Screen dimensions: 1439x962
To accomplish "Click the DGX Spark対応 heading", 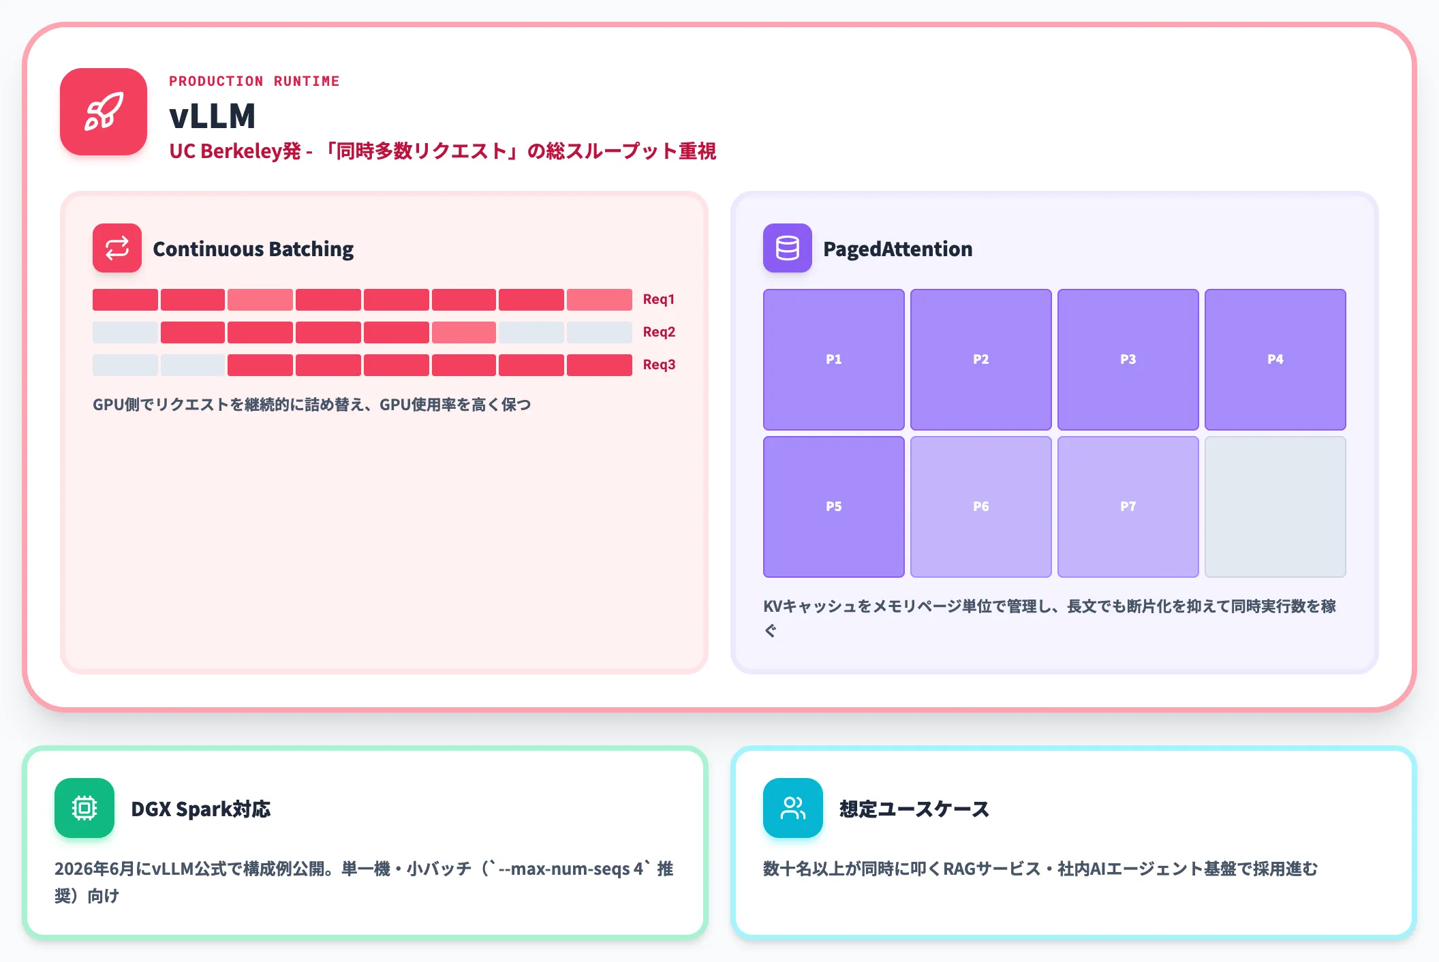I will coord(201,809).
